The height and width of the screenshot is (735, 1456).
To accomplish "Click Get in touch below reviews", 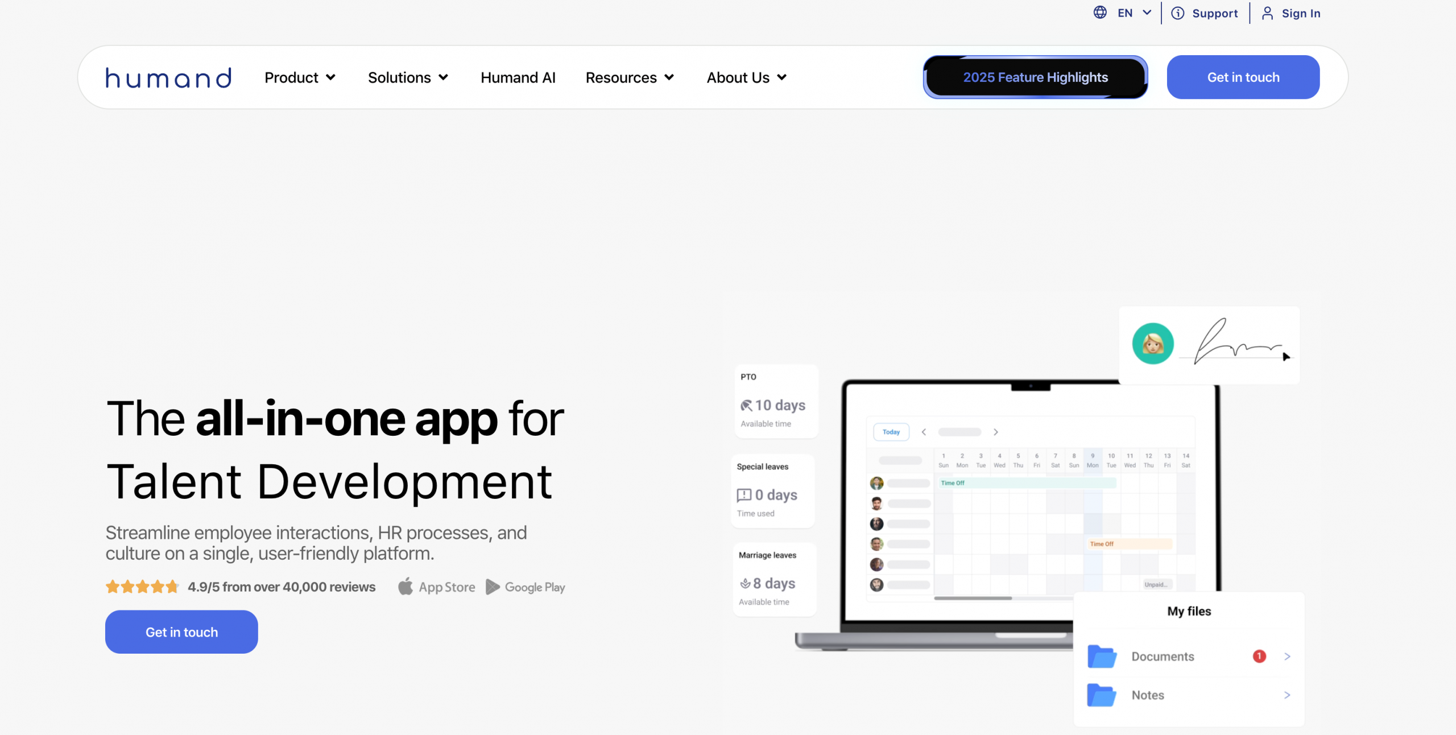I will (x=181, y=632).
